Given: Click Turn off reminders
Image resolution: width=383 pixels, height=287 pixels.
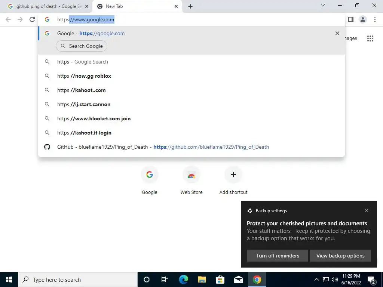Looking at the screenshot, I should (x=278, y=256).
